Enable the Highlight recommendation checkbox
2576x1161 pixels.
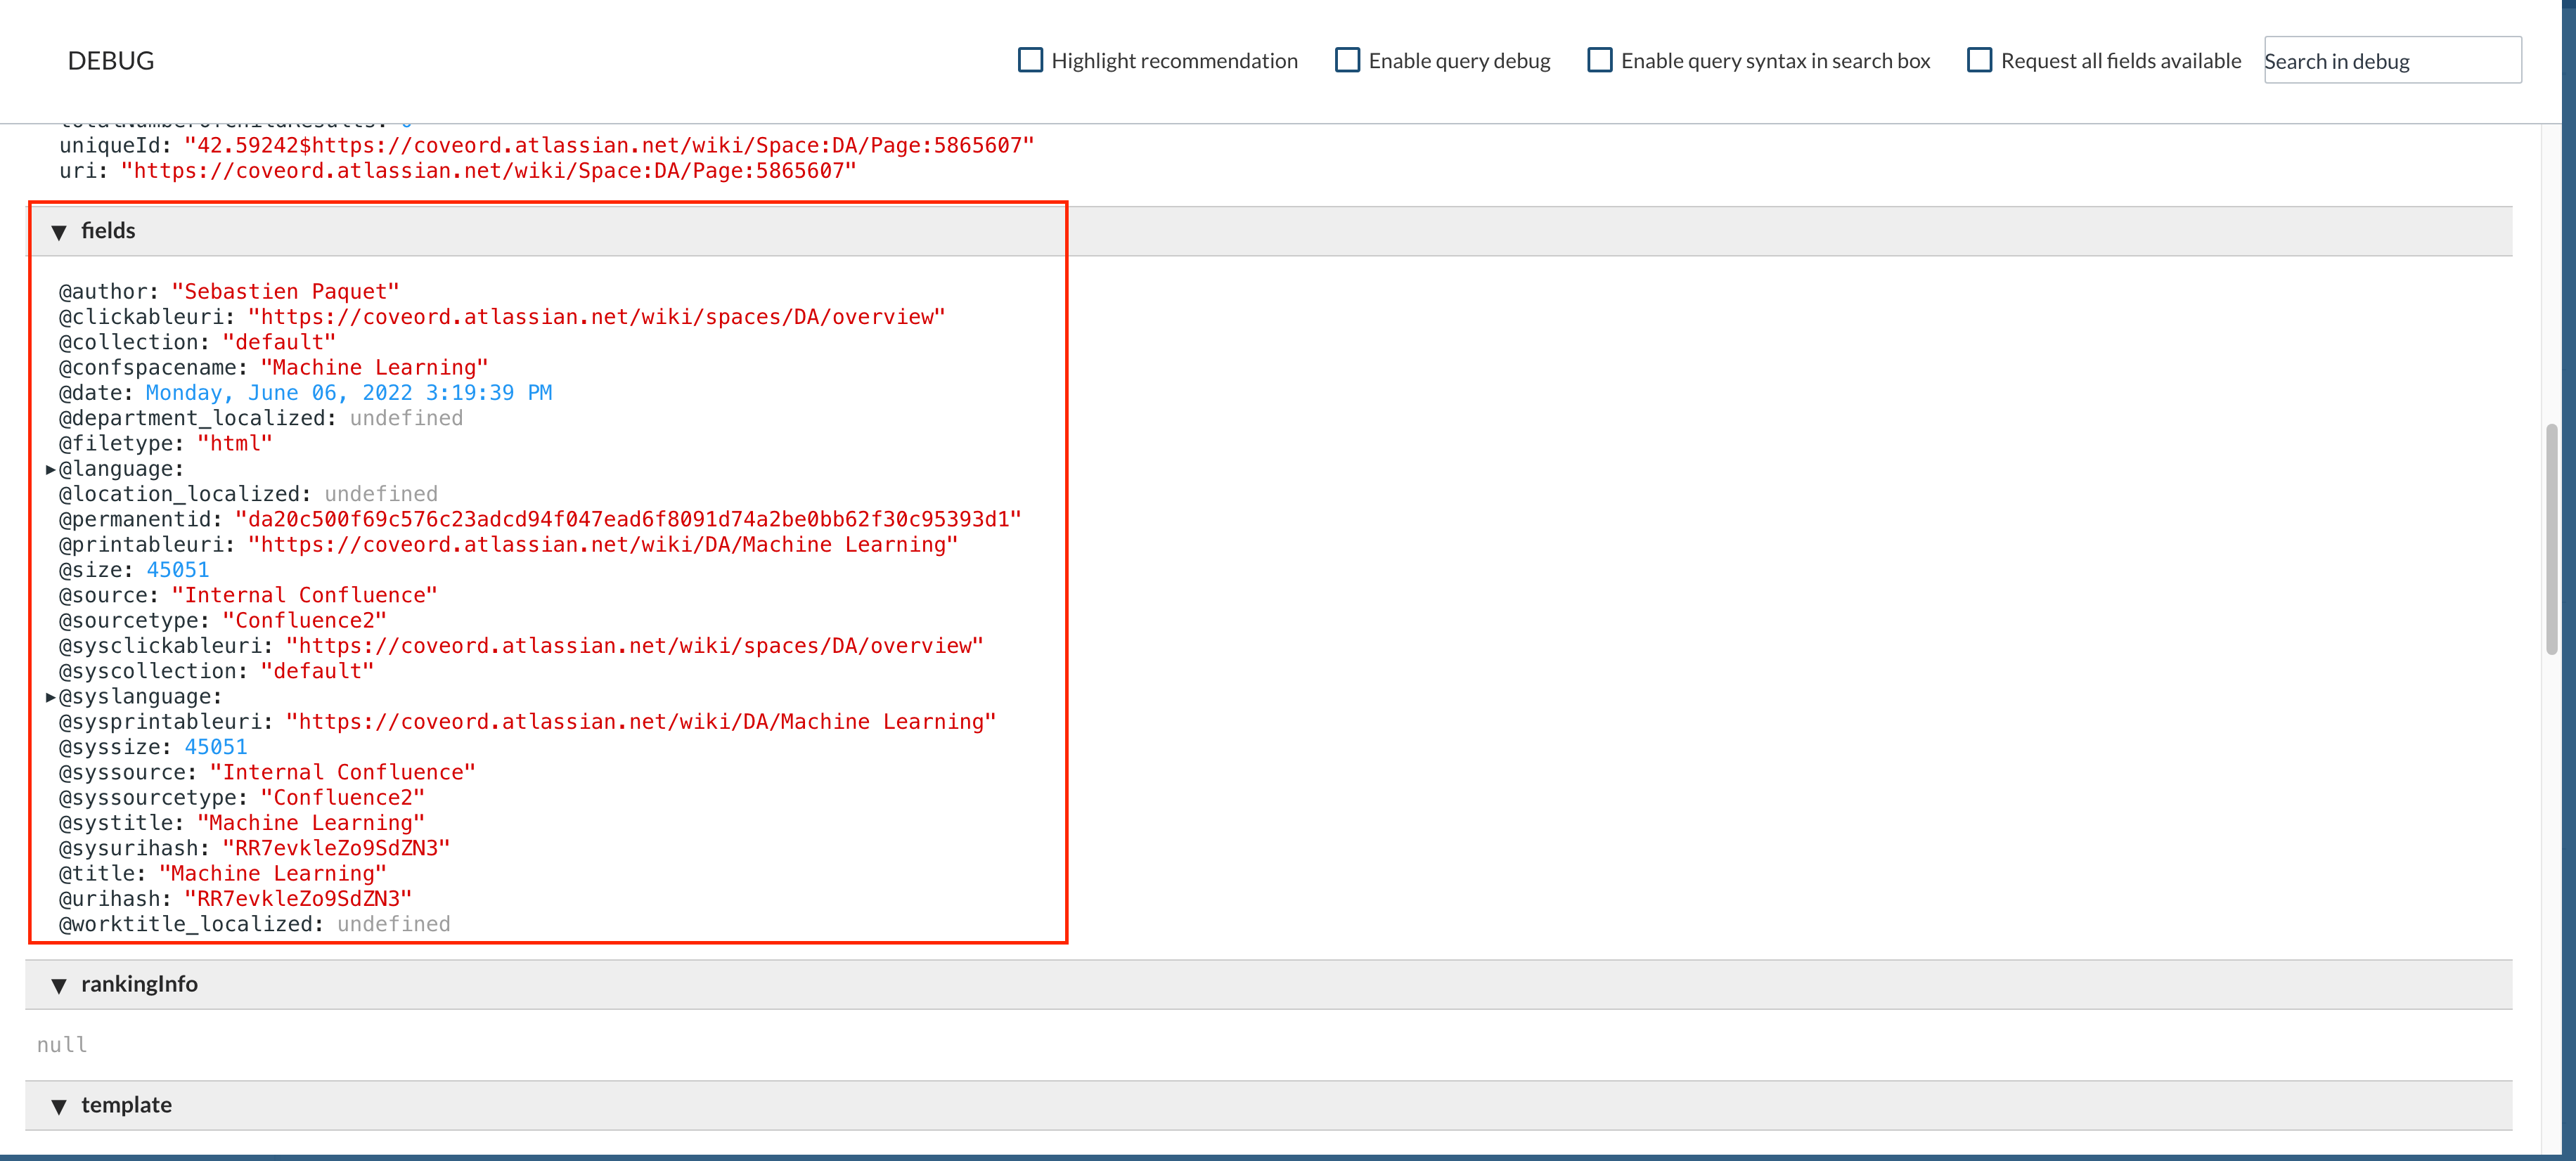click(1030, 60)
